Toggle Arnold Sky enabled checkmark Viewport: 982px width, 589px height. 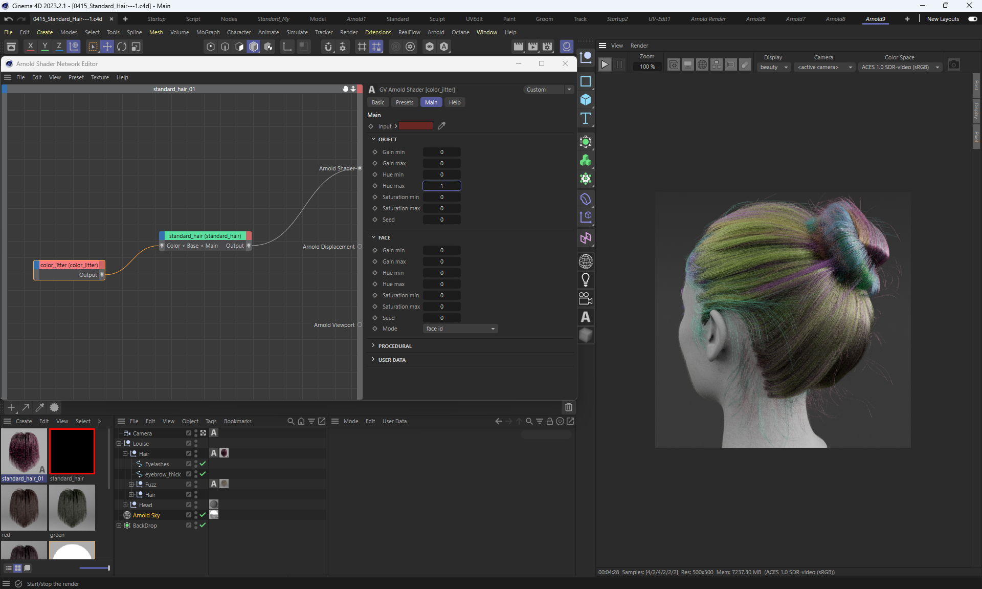(x=203, y=515)
